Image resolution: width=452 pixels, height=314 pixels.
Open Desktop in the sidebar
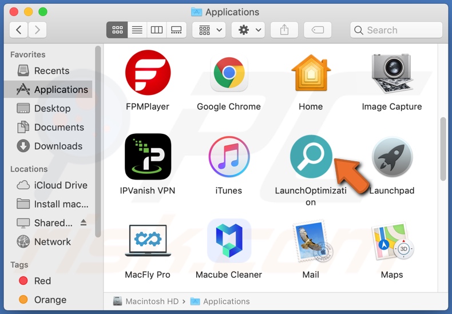[x=49, y=108]
